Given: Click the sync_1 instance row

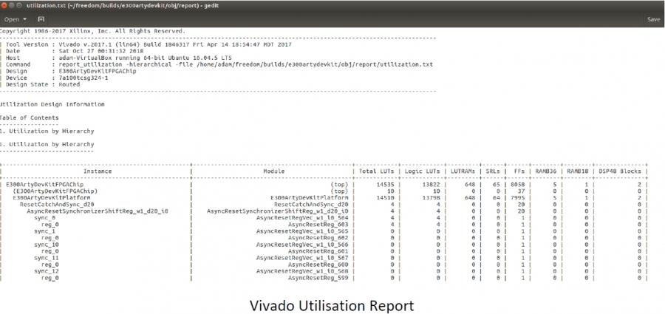Looking at the screenshot, I should tap(44, 231).
